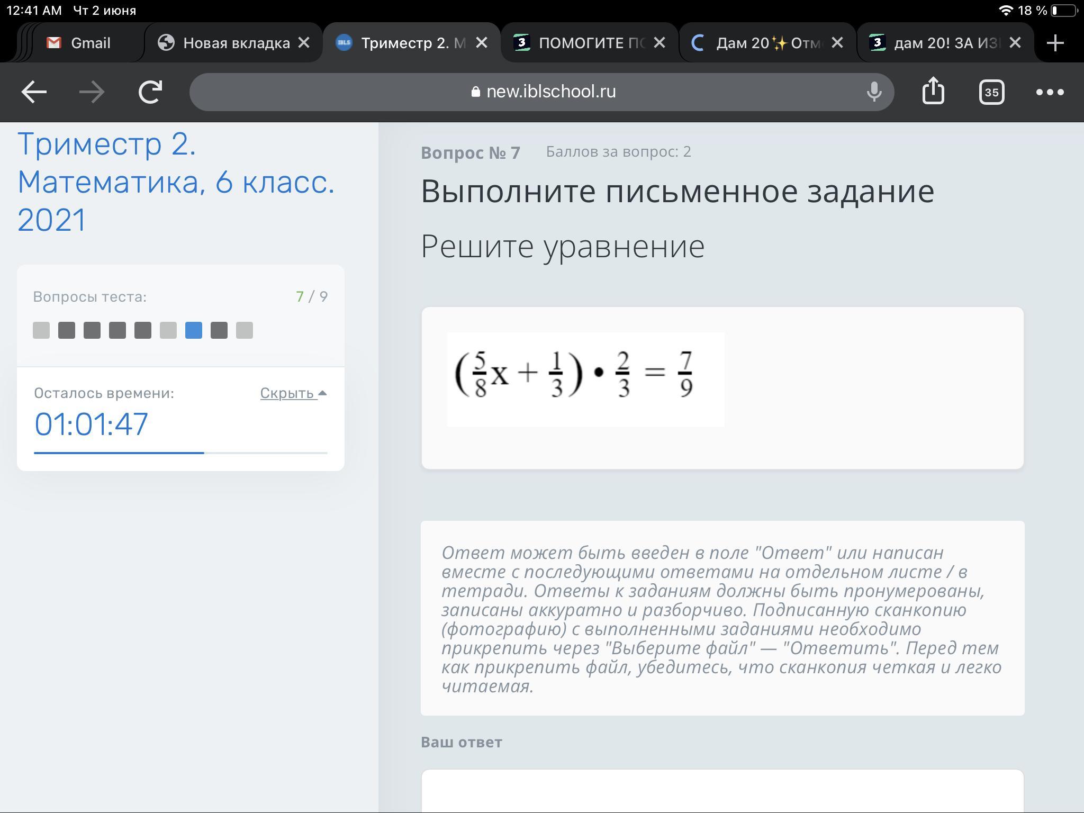Click the remaining time progress bar
This screenshot has height=813, width=1084.
180,453
